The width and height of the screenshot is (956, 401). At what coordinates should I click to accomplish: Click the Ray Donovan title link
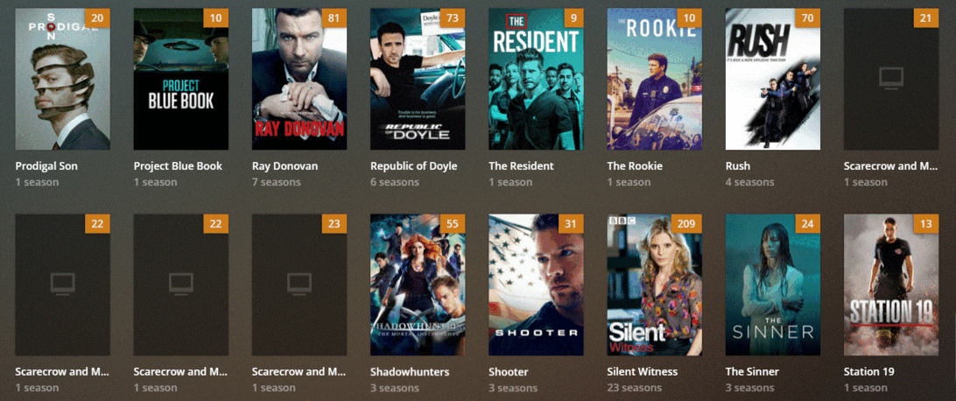[285, 165]
